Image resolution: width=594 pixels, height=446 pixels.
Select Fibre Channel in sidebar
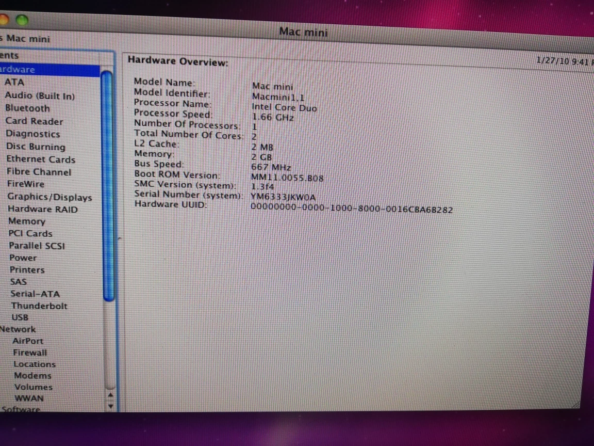tap(39, 172)
